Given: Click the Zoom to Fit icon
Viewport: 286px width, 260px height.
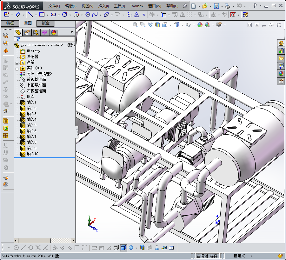Looking at the screenshot, I should click(x=136, y=25).
